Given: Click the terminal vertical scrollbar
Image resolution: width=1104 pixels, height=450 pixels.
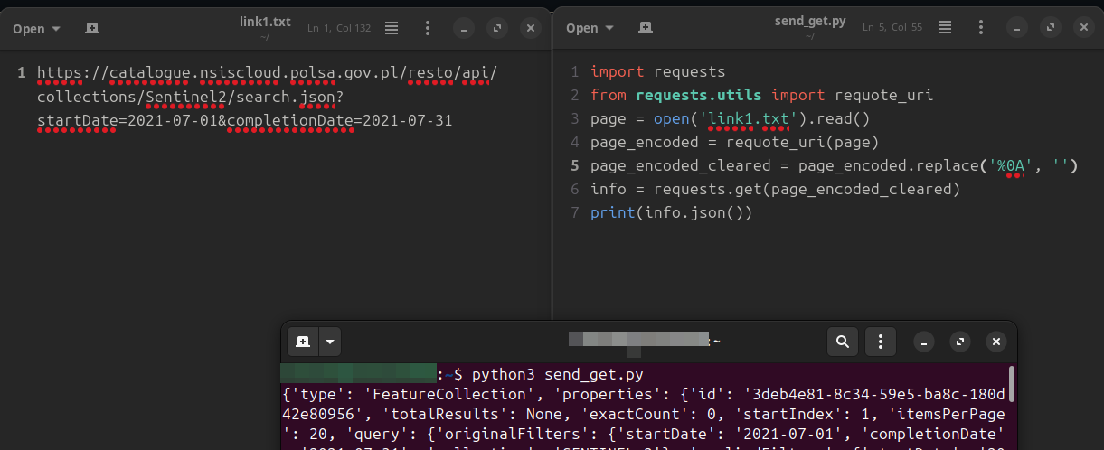Looking at the screenshot, I should pyautogui.click(x=1012, y=383).
